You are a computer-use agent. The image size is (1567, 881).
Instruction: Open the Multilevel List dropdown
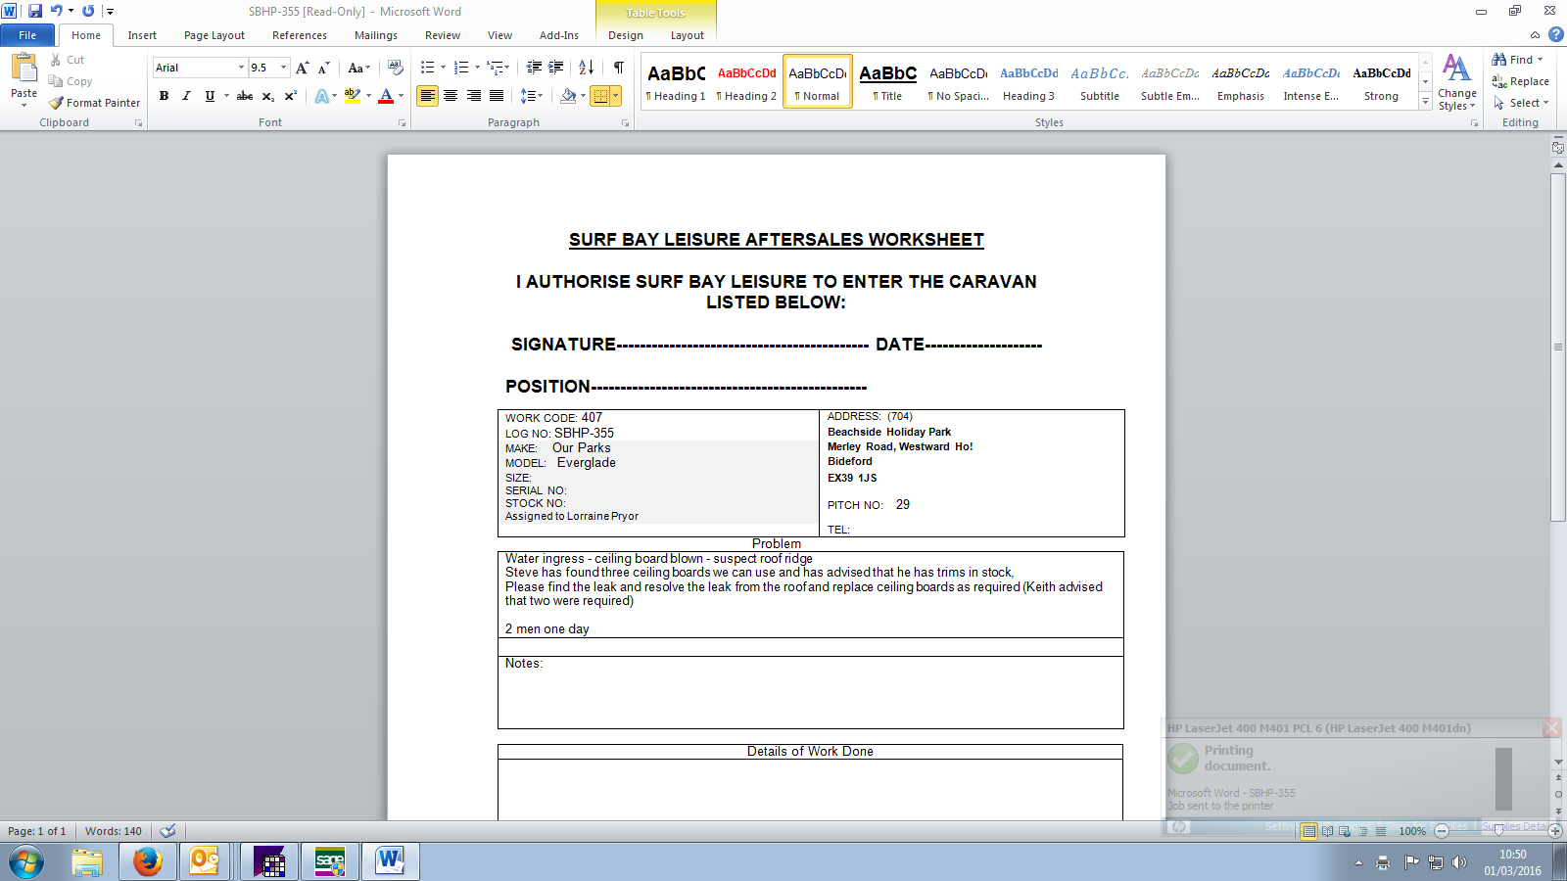(498, 68)
